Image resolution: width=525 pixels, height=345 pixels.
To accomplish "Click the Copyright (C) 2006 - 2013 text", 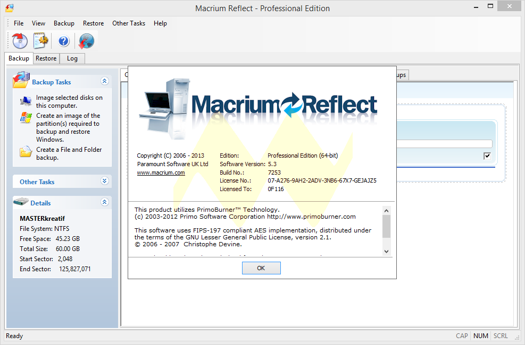I will point(170,156).
